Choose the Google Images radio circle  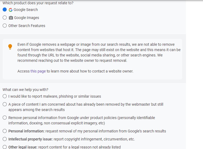[x=5, y=18]
